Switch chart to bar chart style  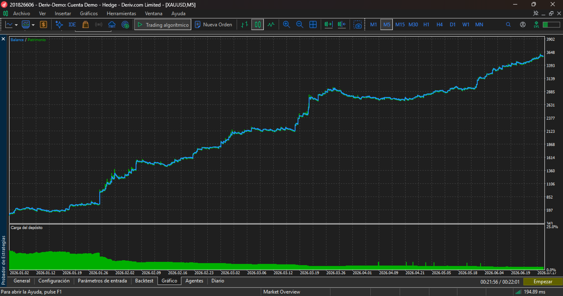(244, 25)
